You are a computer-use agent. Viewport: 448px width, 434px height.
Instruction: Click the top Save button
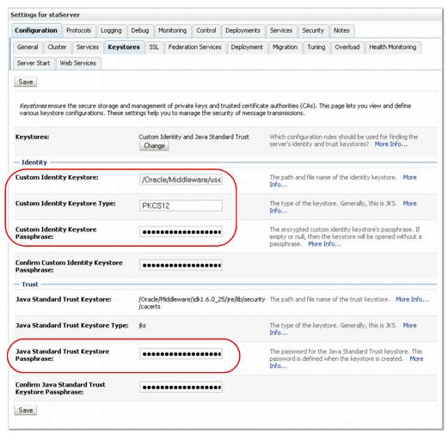tap(26, 82)
